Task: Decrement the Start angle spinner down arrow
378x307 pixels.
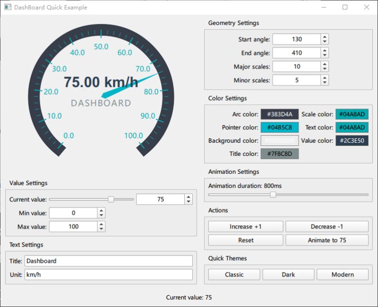Action: (x=325, y=42)
